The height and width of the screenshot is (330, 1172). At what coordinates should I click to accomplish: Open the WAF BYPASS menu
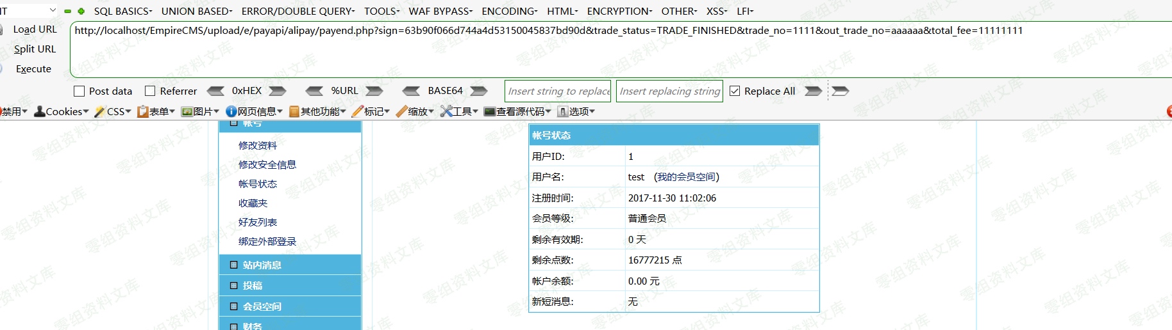(x=440, y=11)
